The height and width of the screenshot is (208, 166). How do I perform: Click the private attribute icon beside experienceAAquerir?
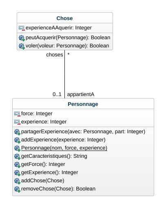pos(22,28)
